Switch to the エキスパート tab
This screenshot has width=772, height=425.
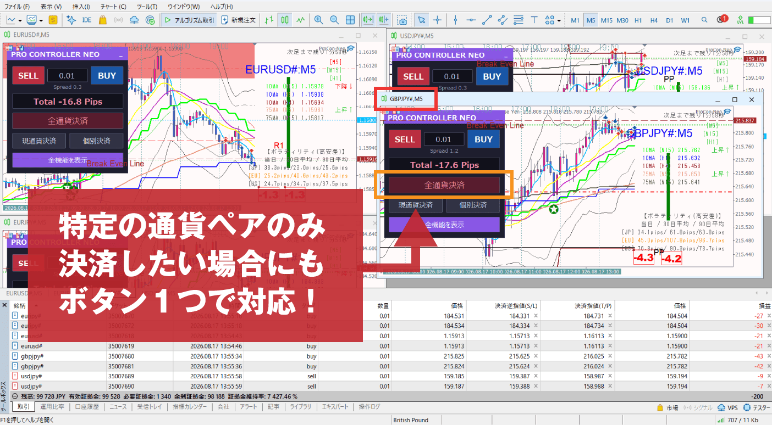point(335,407)
